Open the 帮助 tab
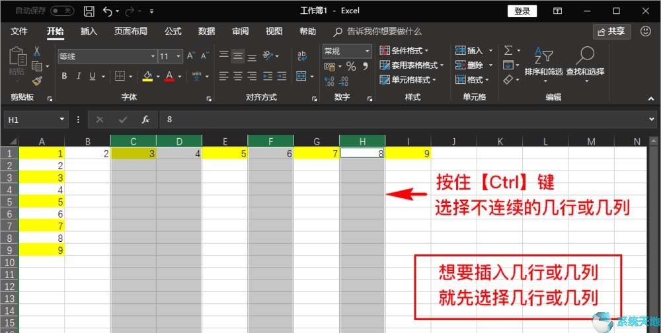Image resolution: width=661 pixels, height=333 pixels. 308,31
